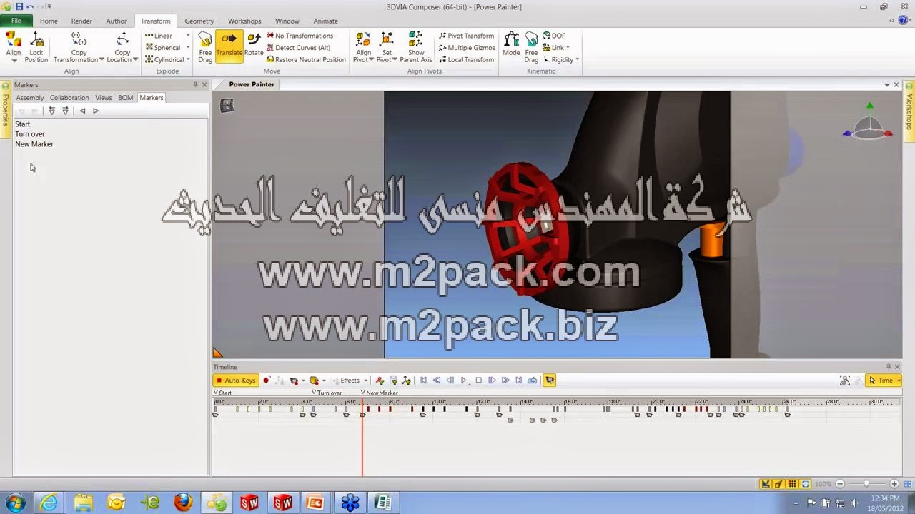The image size is (915, 514).
Task: Open Firefox from the taskbar
Action: pos(183,503)
